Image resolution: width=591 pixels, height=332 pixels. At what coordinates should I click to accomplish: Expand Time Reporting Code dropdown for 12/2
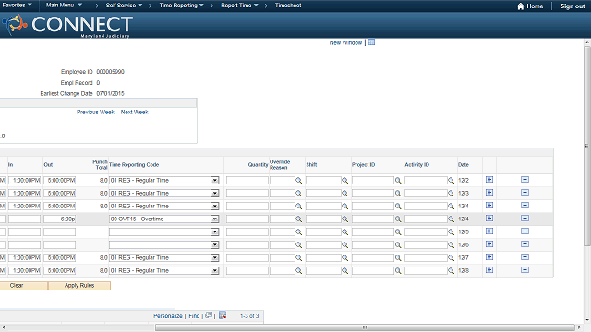pos(215,181)
